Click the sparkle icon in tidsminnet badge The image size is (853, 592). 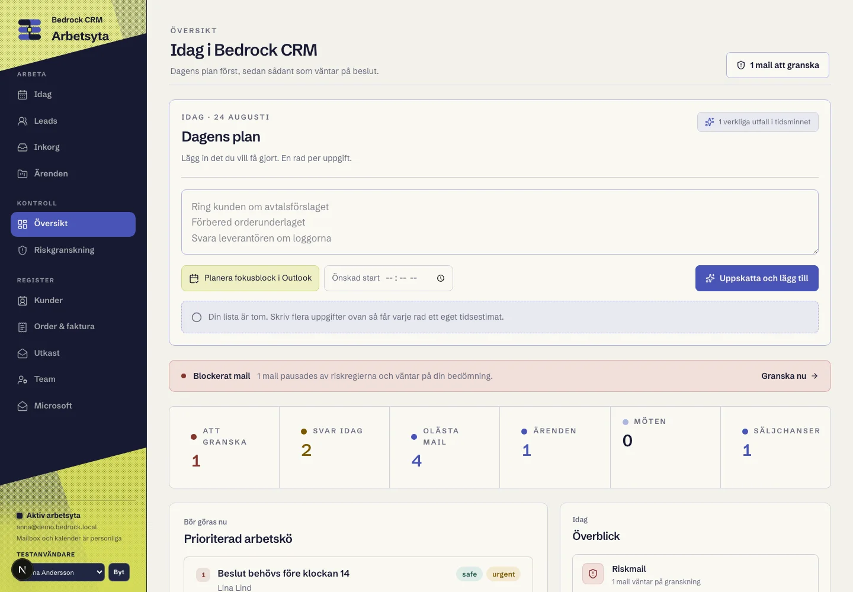[710, 122]
